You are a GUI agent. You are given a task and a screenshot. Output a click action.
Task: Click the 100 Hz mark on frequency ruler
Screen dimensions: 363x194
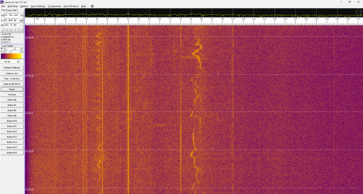[233, 19]
